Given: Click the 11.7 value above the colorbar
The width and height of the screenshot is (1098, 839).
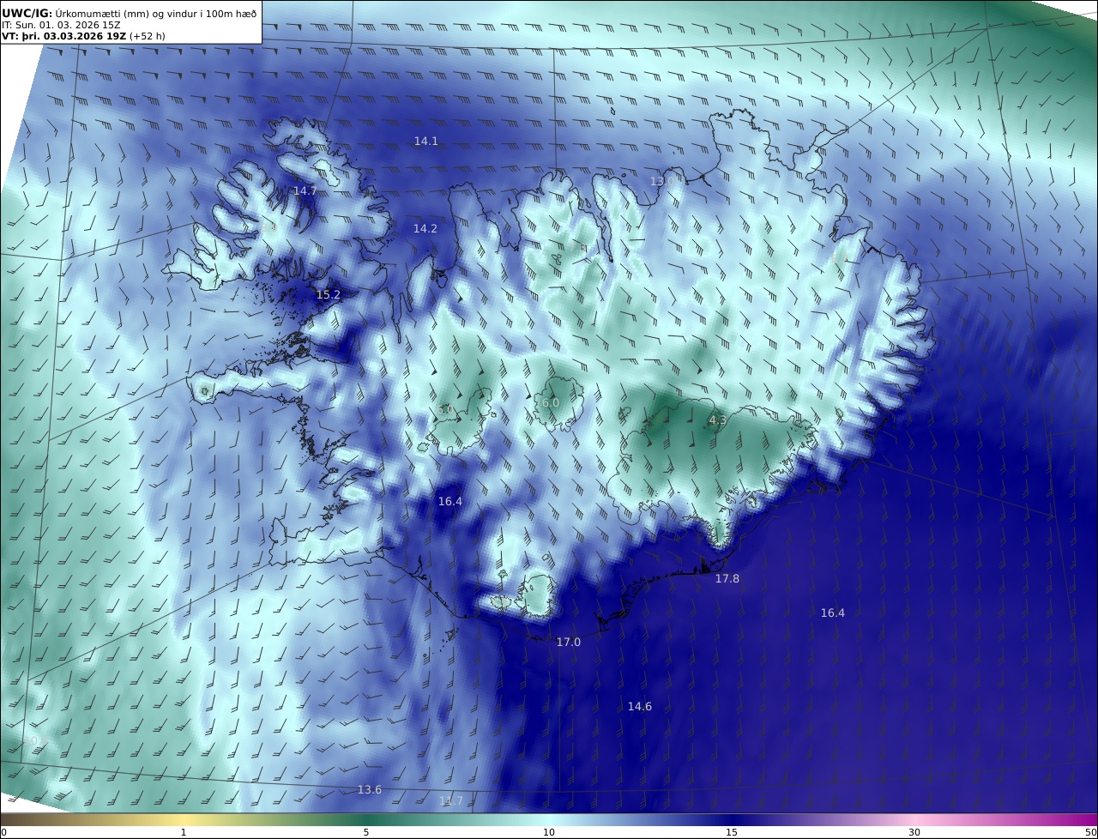Looking at the screenshot, I should coord(451,800).
